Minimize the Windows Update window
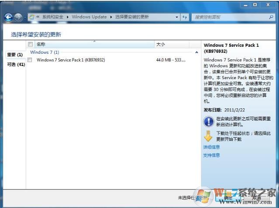 245,5
